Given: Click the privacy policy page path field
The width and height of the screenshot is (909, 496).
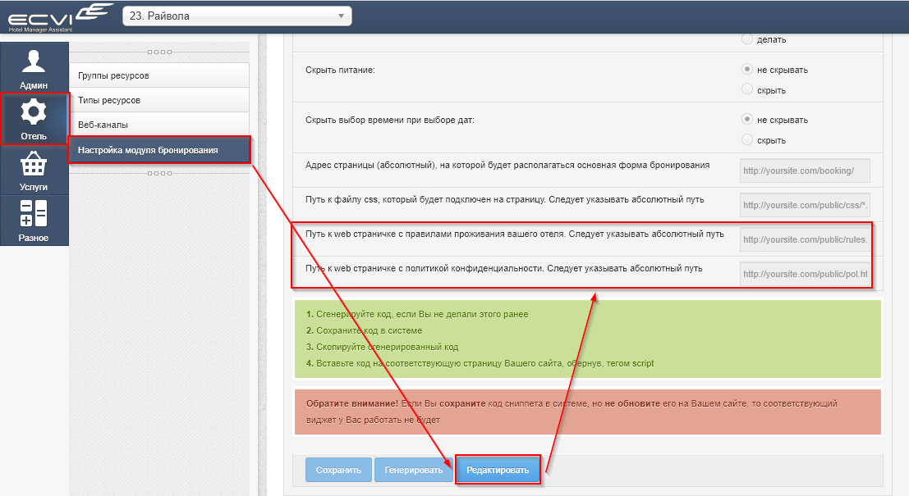Looking at the screenshot, I should pyautogui.click(x=804, y=274).
